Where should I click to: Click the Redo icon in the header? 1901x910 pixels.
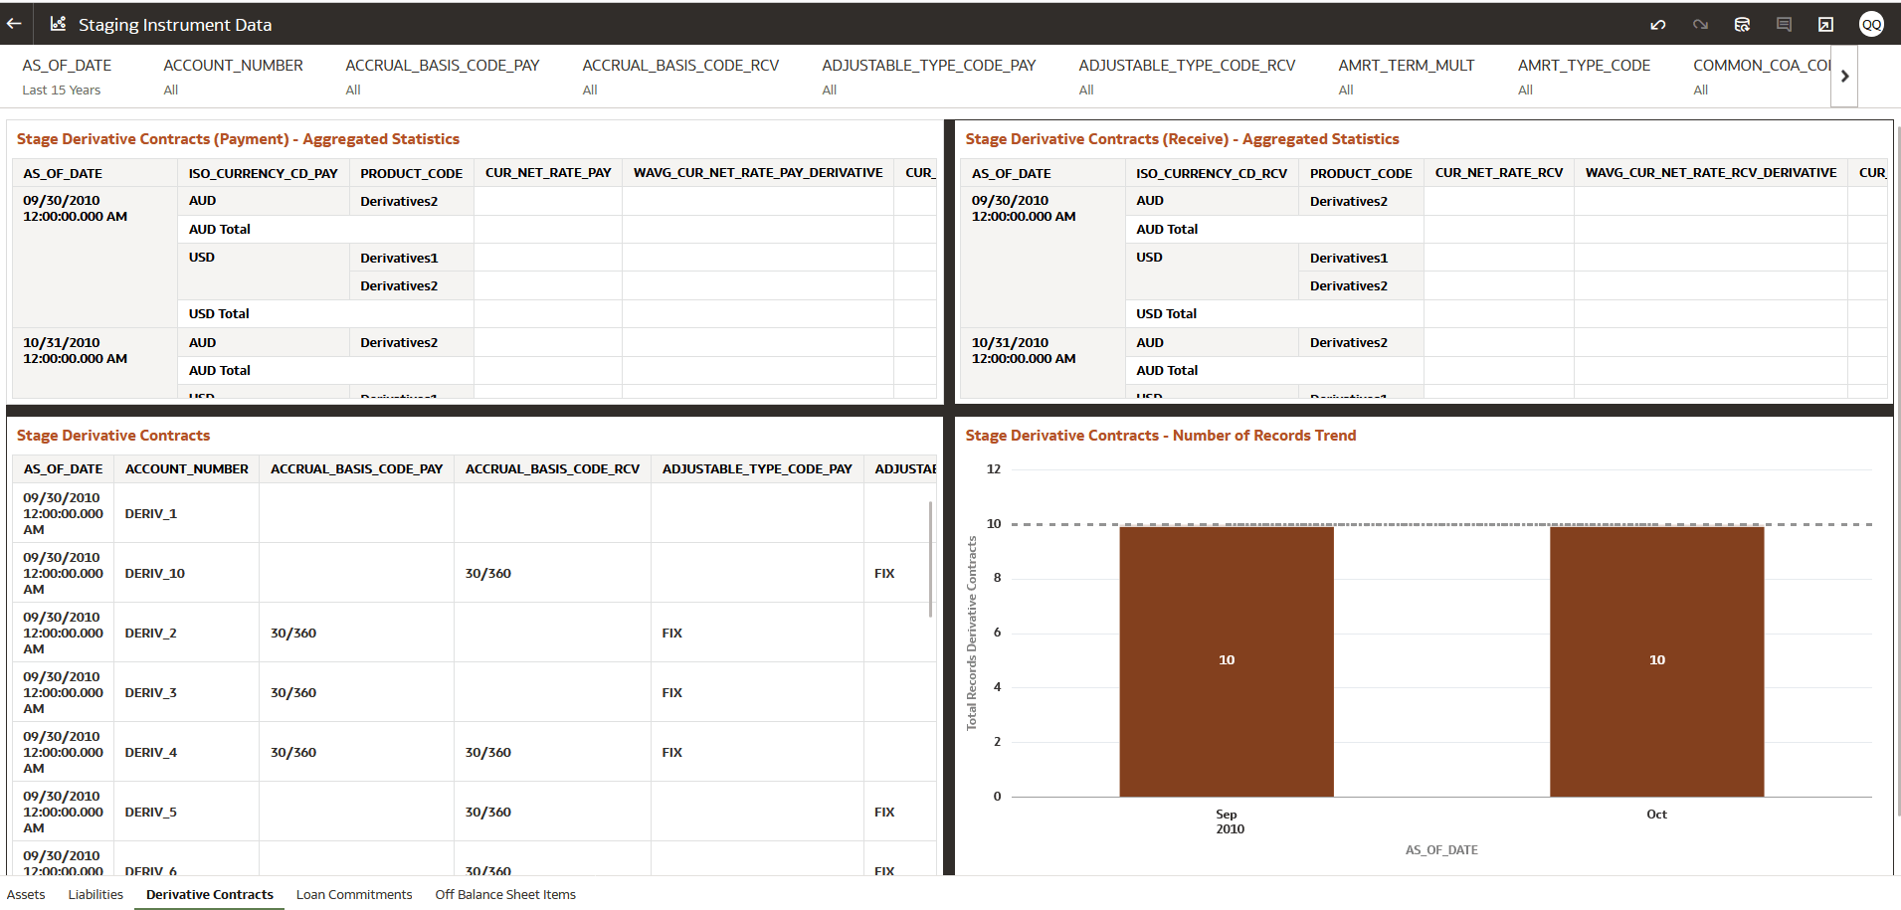click(x=1699, y=24)
